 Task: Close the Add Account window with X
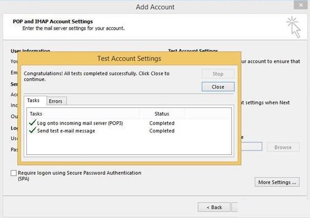300,6
